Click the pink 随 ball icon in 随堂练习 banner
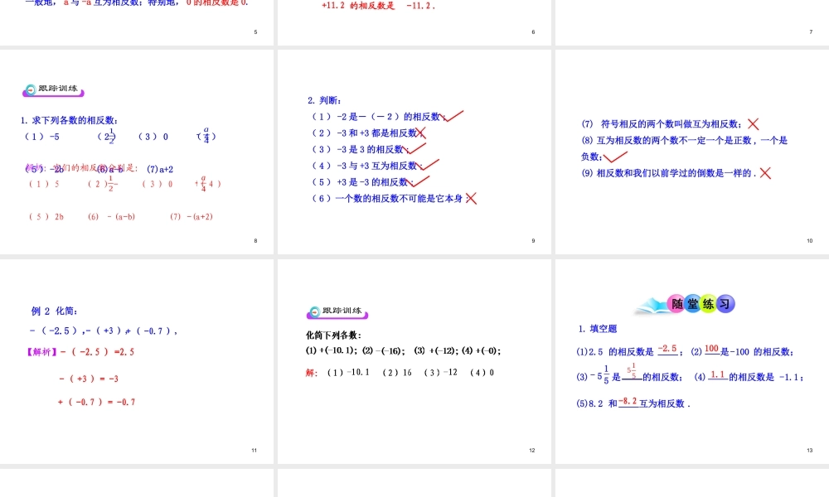Image resolution: width=829 pixels, height=497 pixels. (678, 304)
